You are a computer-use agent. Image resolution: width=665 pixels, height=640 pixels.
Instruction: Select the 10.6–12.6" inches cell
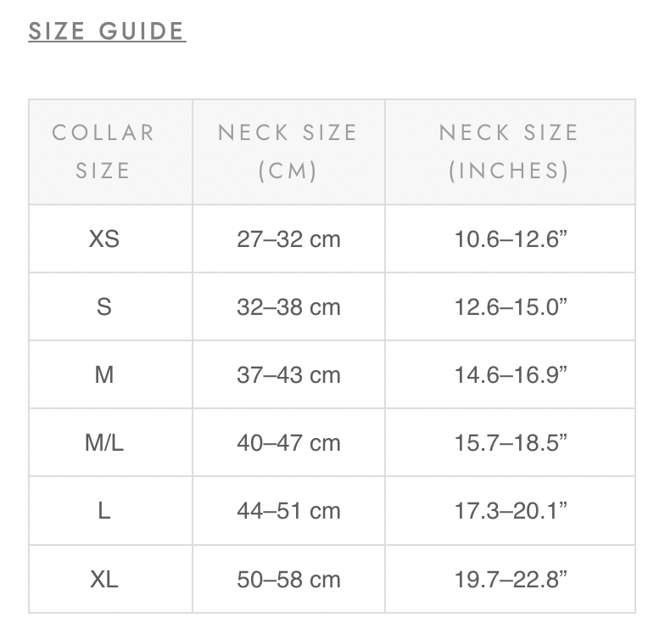coord(510,239)
